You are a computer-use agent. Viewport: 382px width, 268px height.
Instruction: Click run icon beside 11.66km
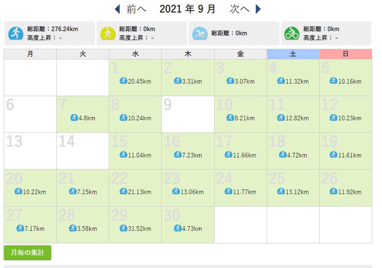pos(228,154)
